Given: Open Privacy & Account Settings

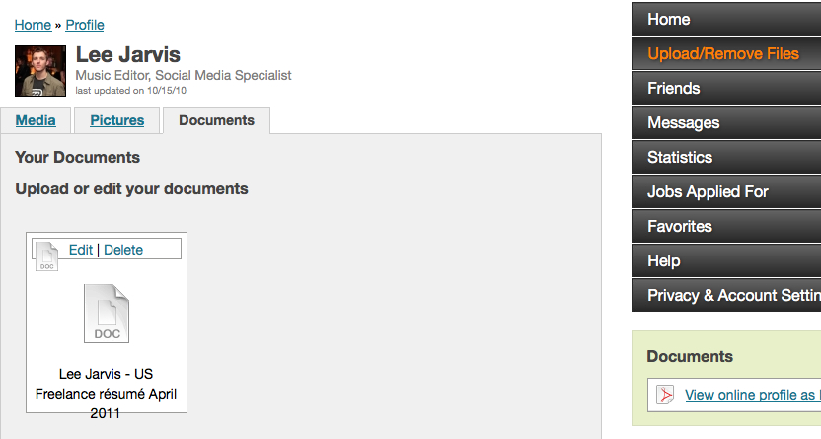Looking at the screenshot, I should pos(726,295).
